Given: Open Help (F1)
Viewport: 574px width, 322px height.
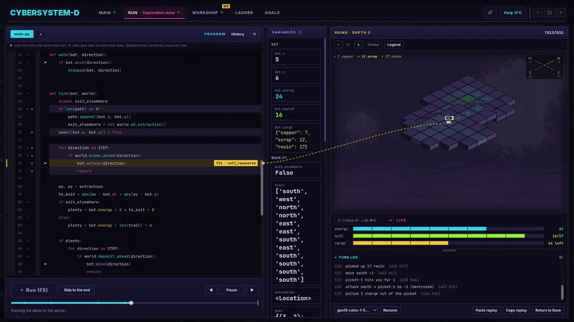Looking at the screenshot, I should pyautogui.click(x=513, y=13).
